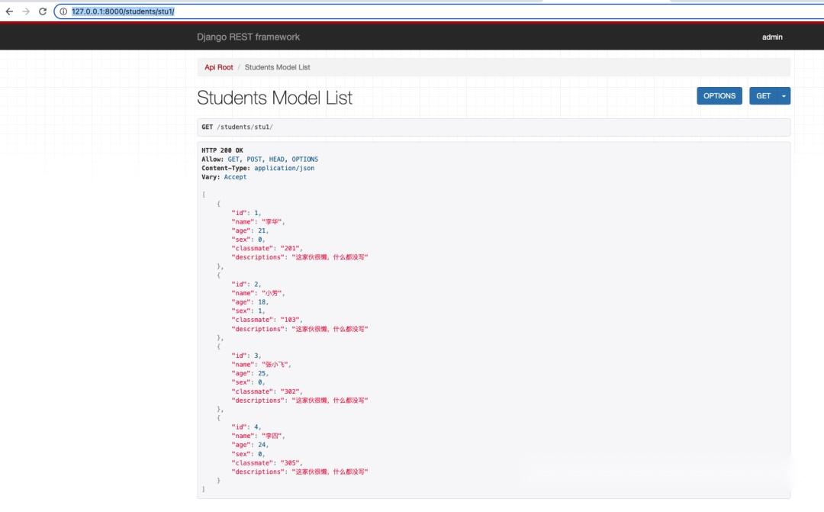Click the Accept link after Vary header
The width and height of the screenshot is (824, 512).
234,176
